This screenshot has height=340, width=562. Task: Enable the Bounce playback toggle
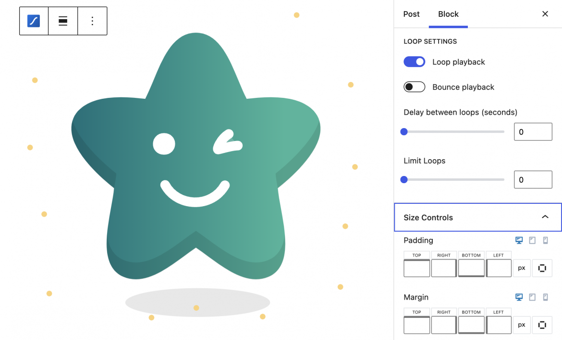click(x=415, y=87)
